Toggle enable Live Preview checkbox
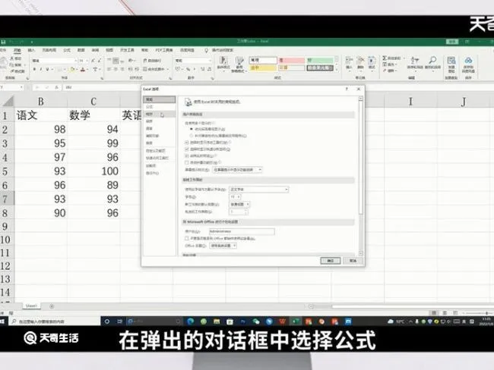 pos(187,156)
